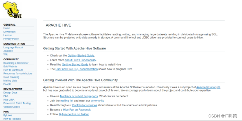The width and height of the screenshot is (242, 121).
Task: Open the People page
Action: pyautogui.click(x=7, y=84)
